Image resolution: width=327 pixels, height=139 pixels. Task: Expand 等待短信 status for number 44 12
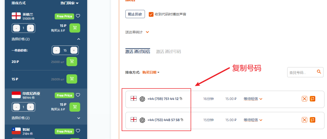tap(253, 99)
